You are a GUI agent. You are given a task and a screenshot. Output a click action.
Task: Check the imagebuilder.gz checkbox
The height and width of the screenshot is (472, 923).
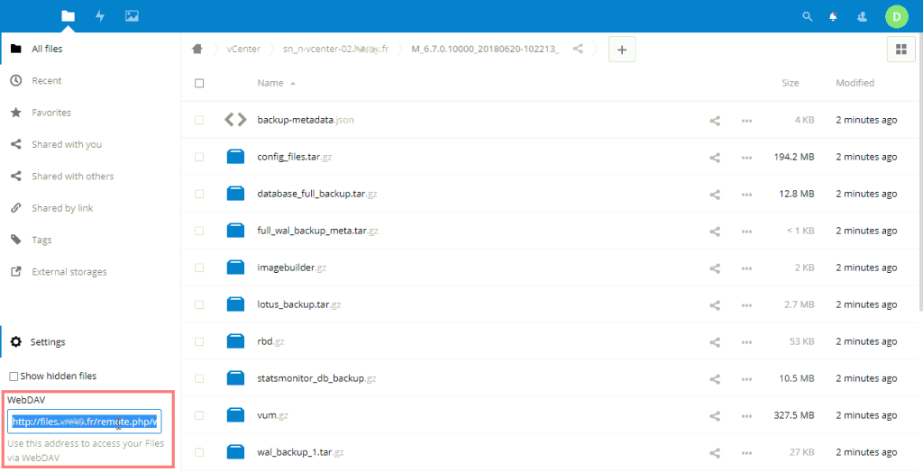tap(199, 268)
